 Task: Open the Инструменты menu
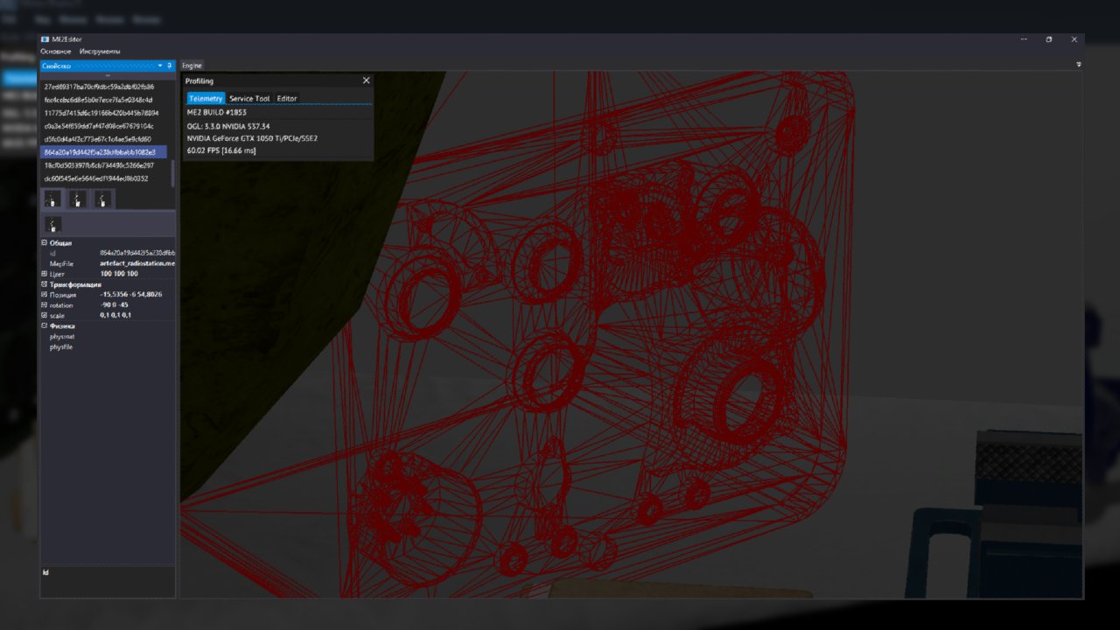[x=100, y=52]
